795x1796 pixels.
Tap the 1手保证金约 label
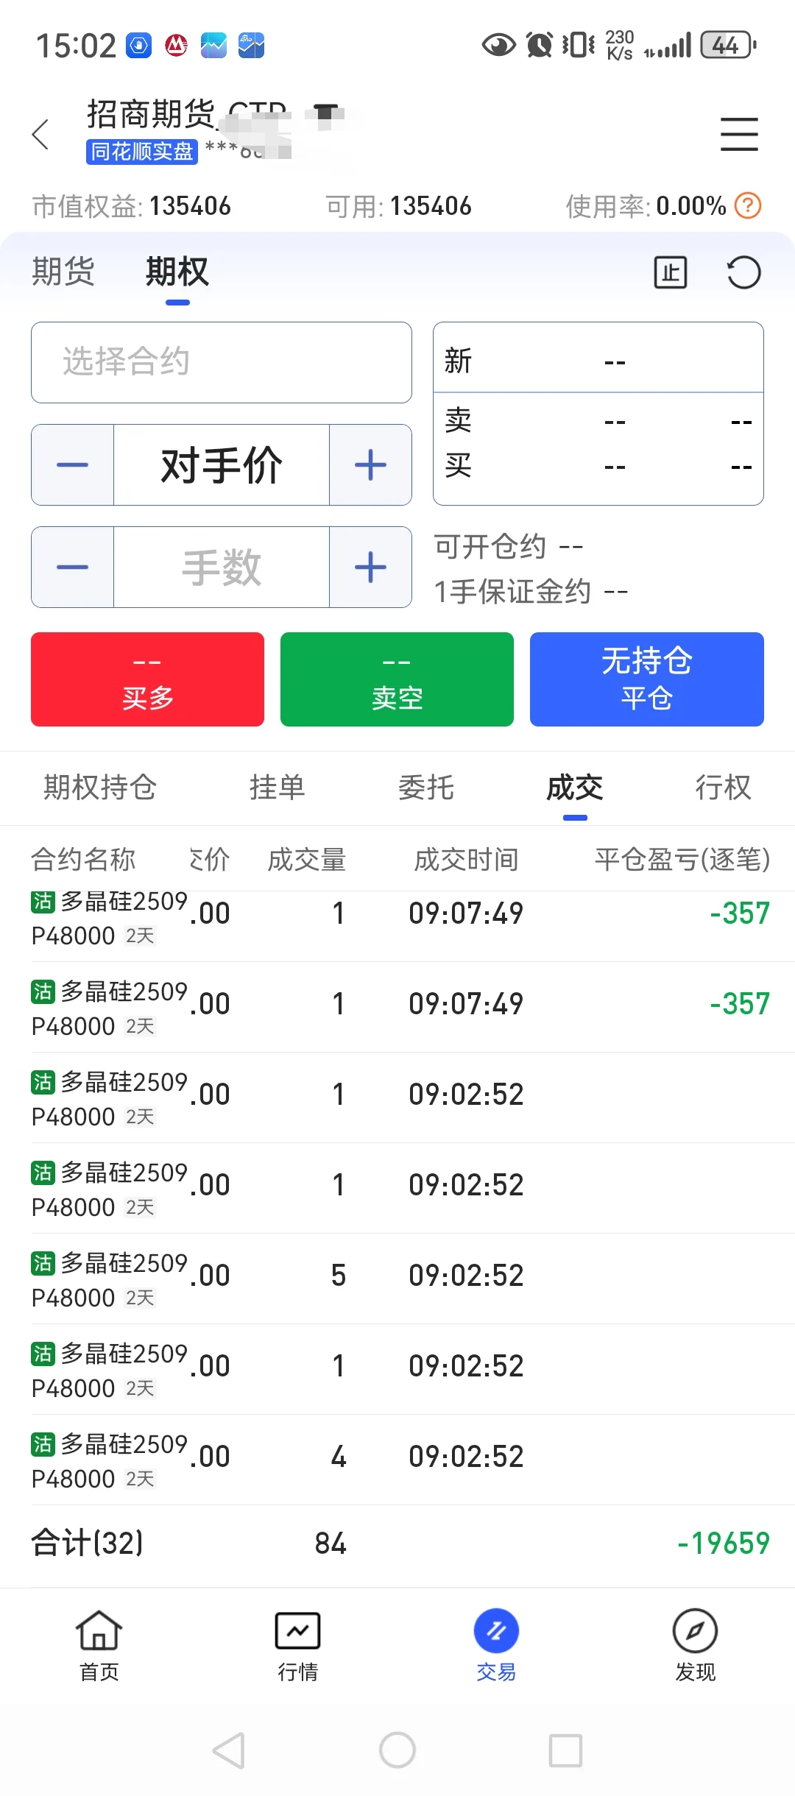(513, 591)
